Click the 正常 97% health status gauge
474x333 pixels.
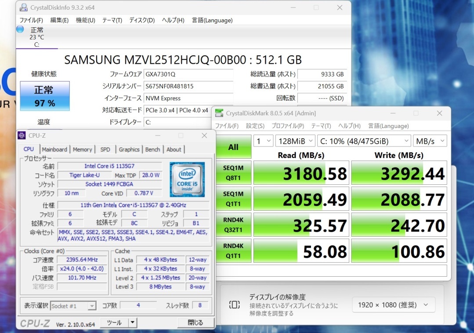[x=45, y=95]
